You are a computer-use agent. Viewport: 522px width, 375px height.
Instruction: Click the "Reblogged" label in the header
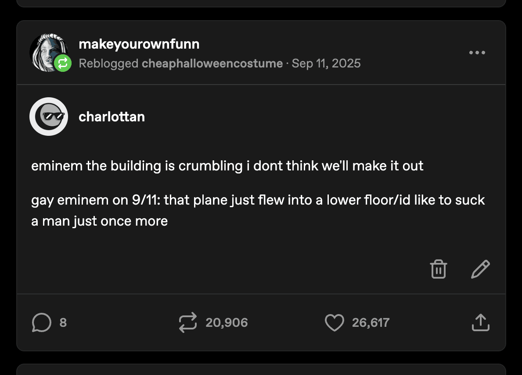(108, 64)
